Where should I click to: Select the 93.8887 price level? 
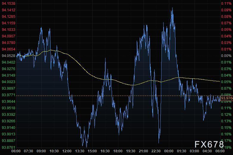click(8, 140)
